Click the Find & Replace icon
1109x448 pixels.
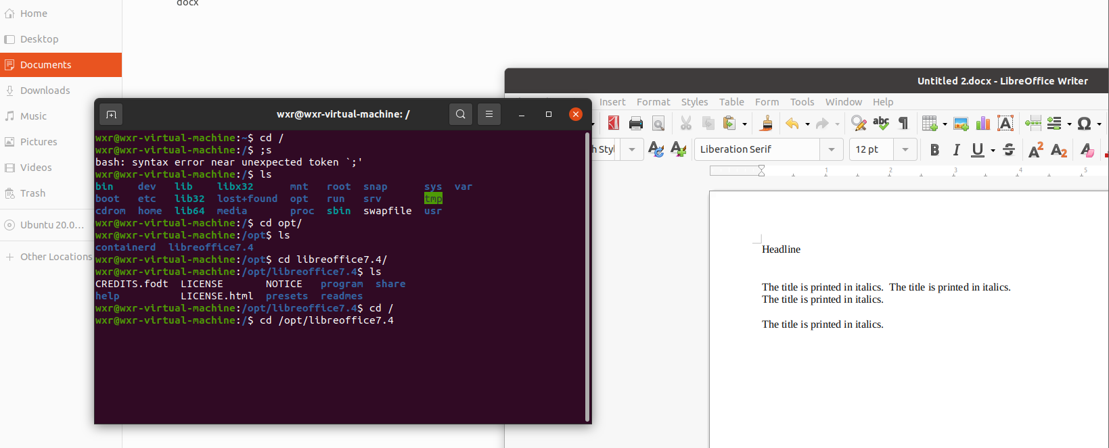[859, 123]
